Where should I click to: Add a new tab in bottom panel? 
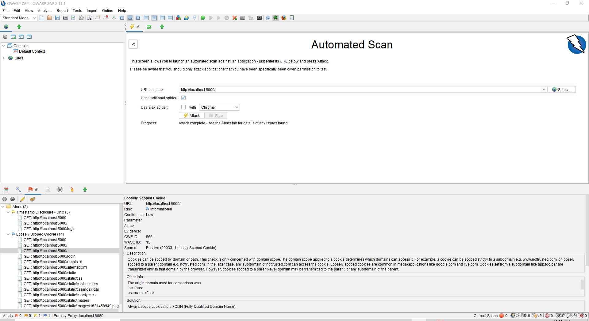point(85,190)
